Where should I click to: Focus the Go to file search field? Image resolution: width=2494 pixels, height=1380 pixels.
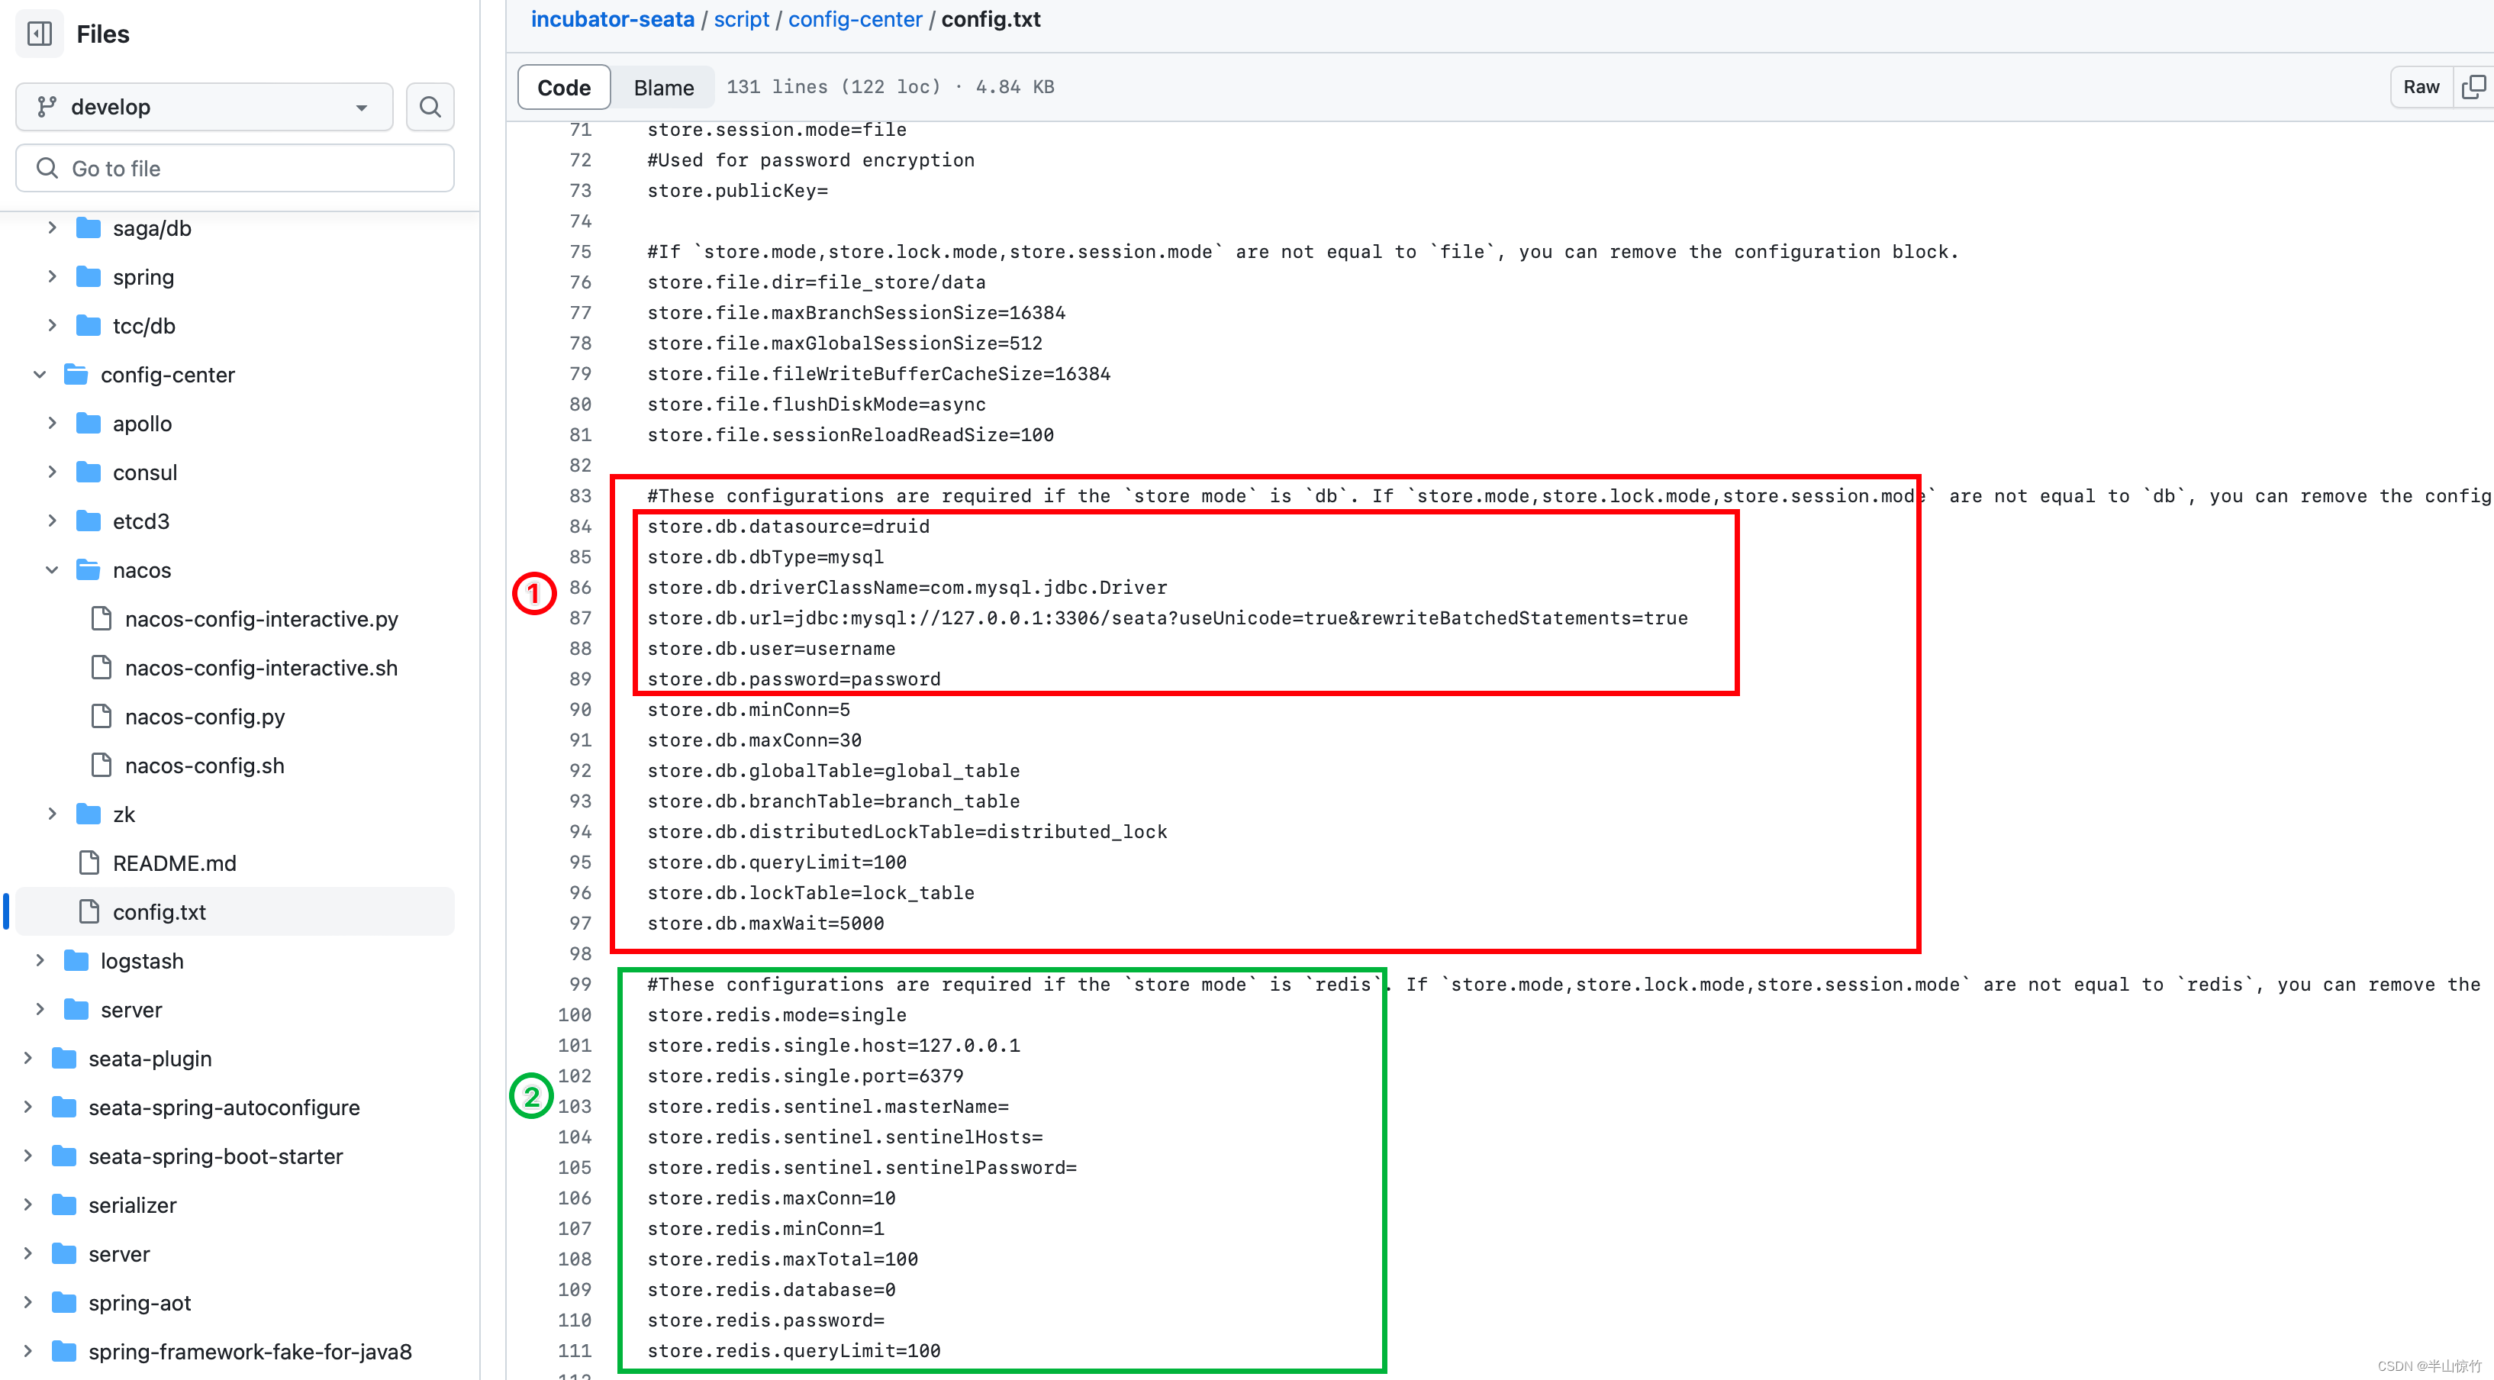(x=235, y=169)
